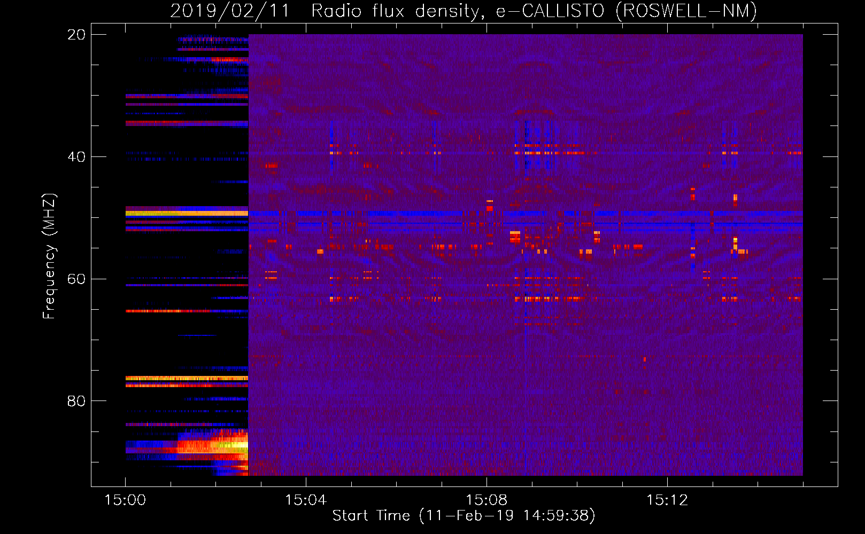Click the 'Start Time (11-Feb-19 14:59:38)' axis label
This screenshot has height=534, width=865.
[x=464, y=516]
